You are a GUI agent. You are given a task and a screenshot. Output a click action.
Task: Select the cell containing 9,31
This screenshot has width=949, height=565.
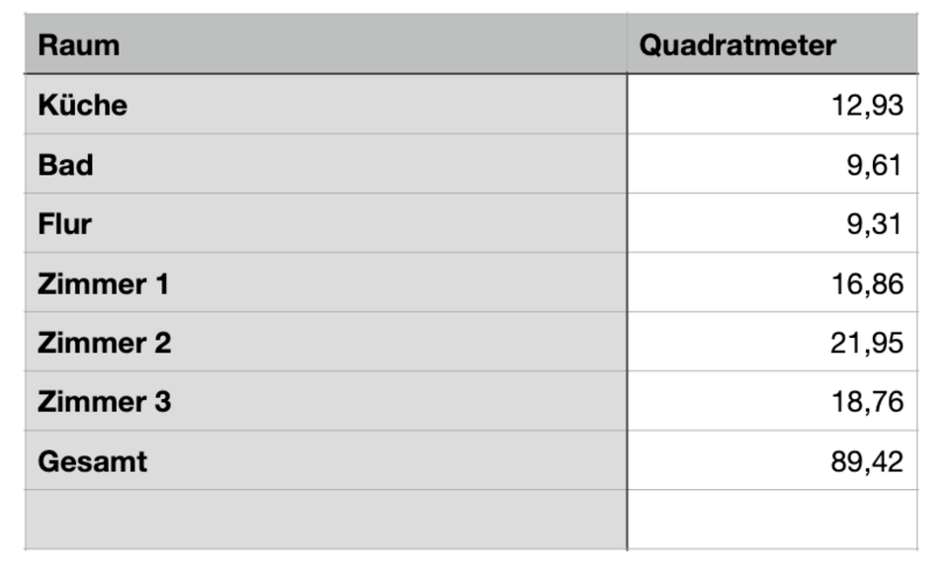874,223
